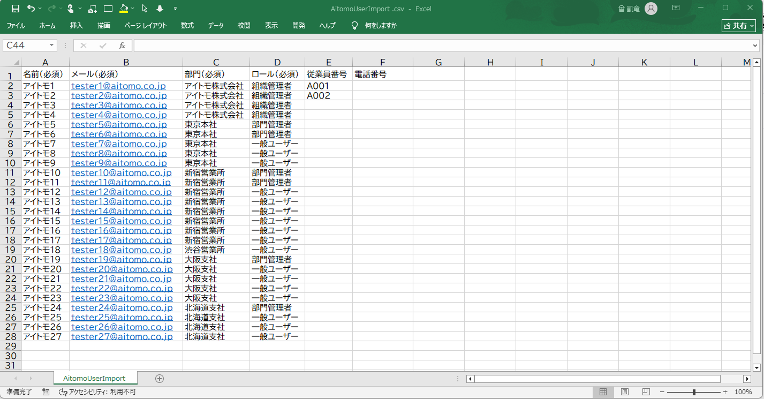Click the tester5@aitomo.co.jp email link
The width and height of the screenshot is (764, 399).
click(x=118, y=124)
